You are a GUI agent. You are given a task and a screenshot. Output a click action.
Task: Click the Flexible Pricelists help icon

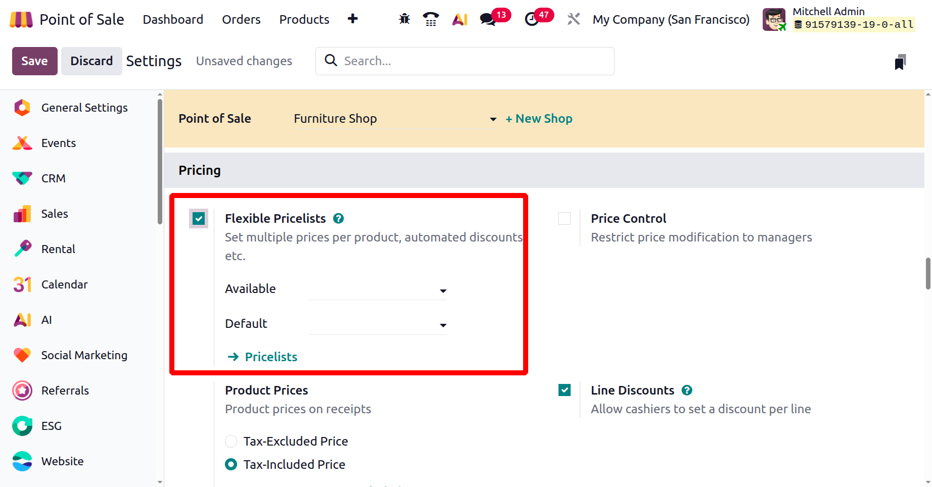(339, 218)
